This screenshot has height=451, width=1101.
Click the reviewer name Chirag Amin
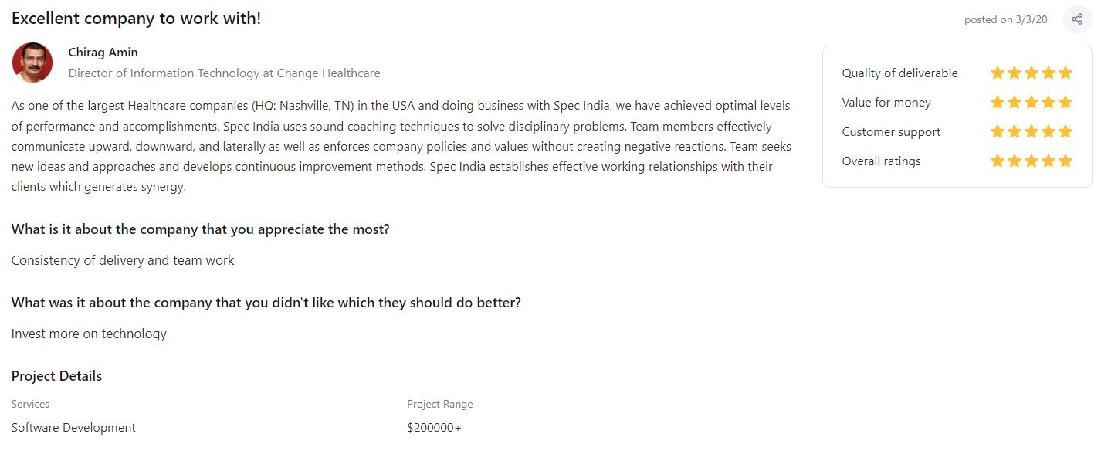point(103,53)
